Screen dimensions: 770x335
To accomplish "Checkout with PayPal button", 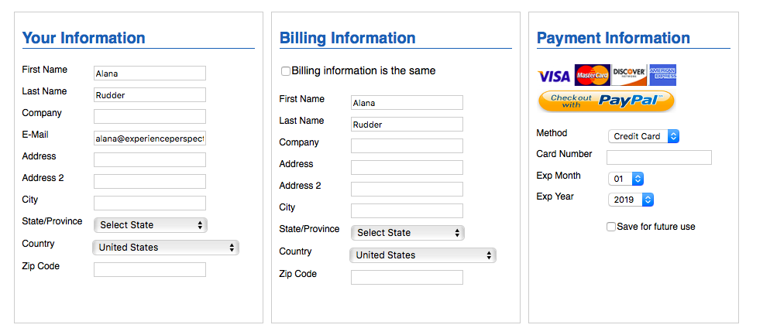I will (607, 101).
